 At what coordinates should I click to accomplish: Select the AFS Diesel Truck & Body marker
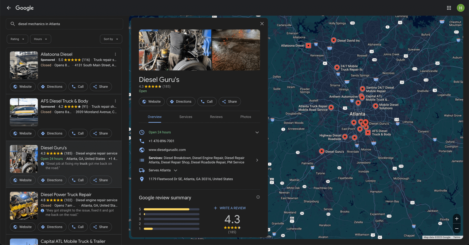pos(368,133)
